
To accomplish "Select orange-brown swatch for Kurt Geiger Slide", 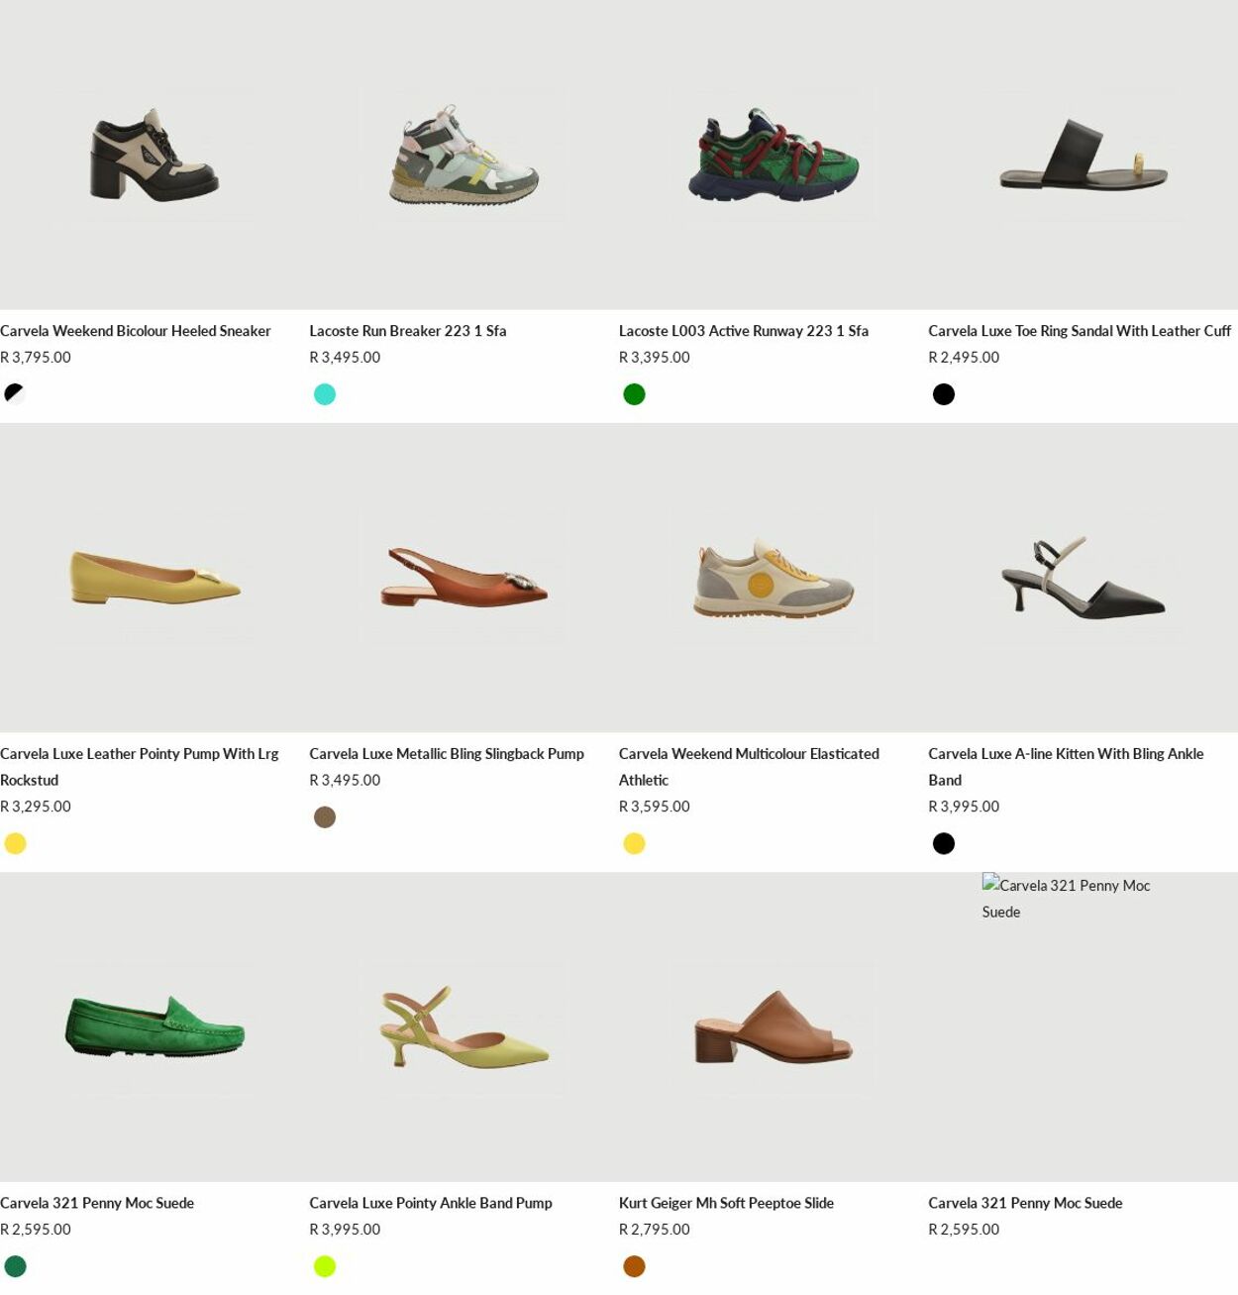I will [634, 1266].
